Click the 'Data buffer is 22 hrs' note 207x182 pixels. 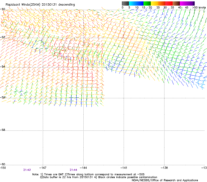(x=66, y=177)
